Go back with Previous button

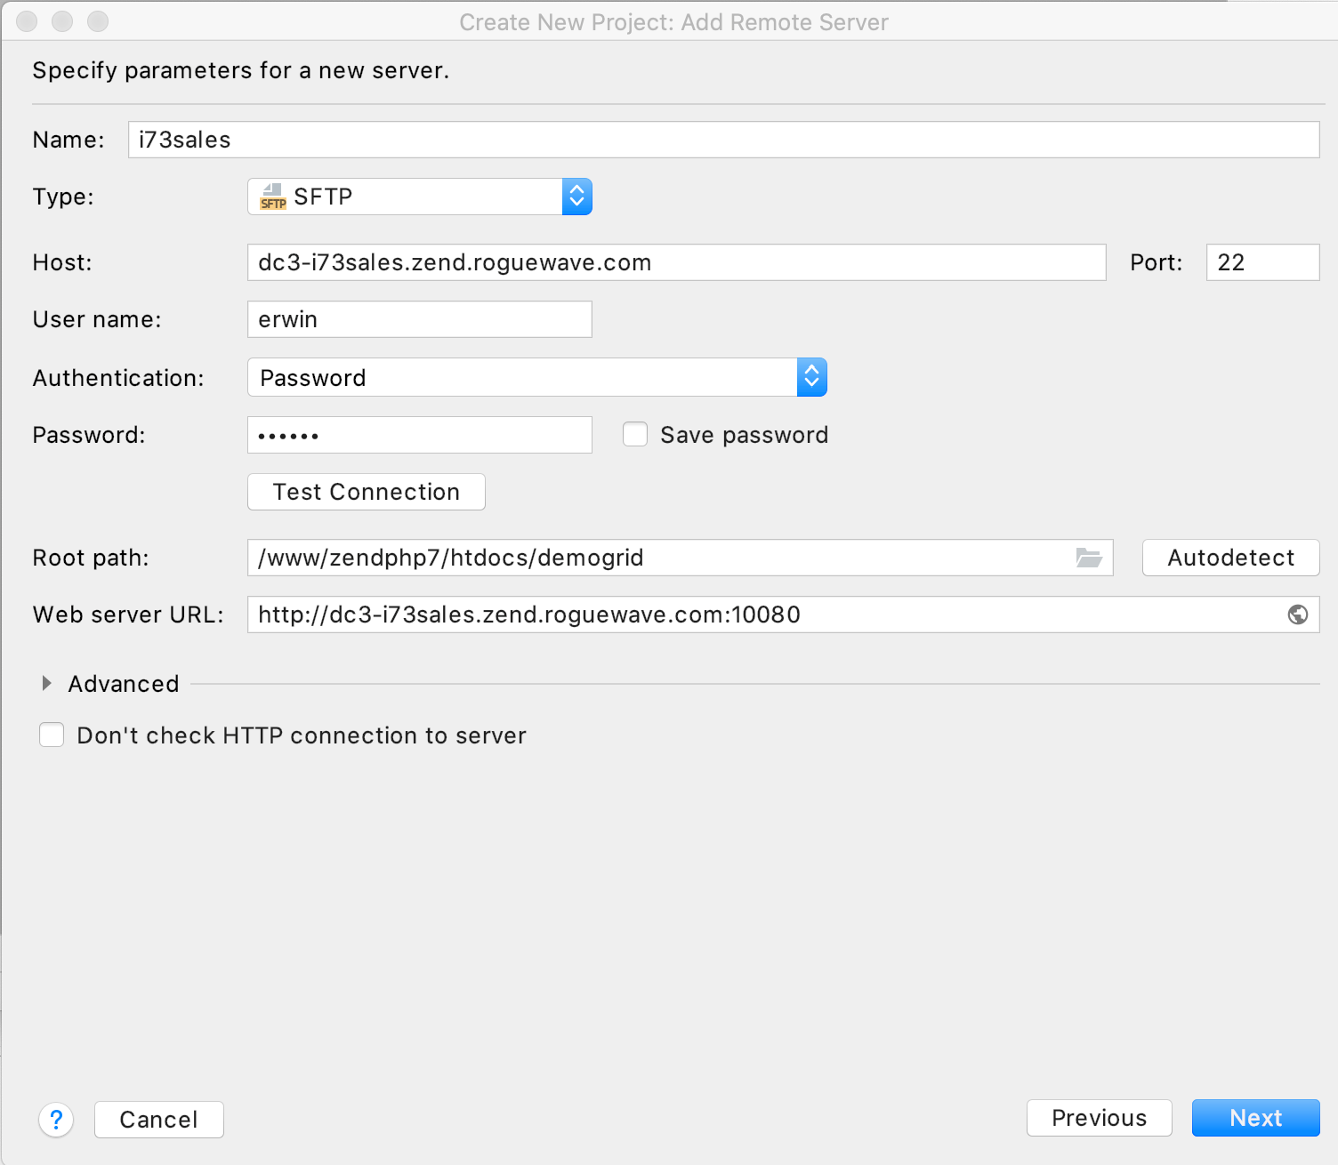(x=1099, y=1118)
